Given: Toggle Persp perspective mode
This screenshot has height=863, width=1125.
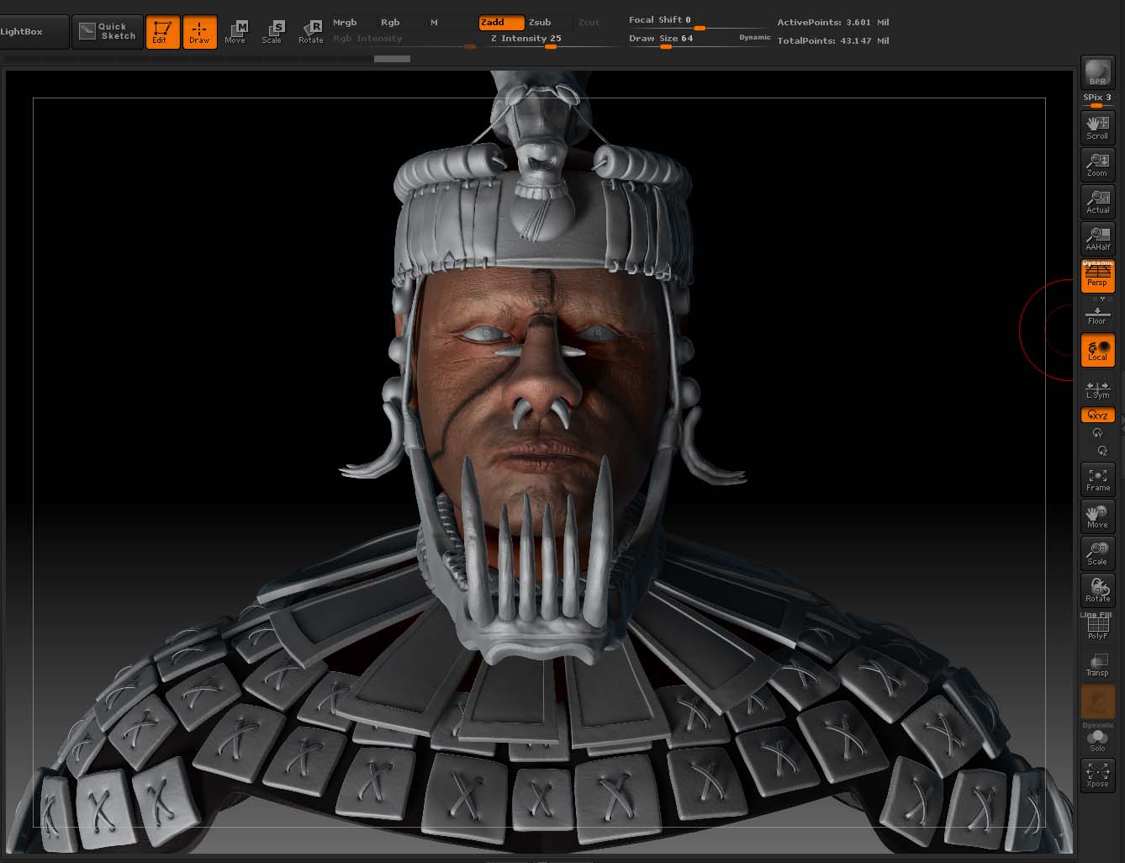Looking at the screenshot, I should (x=1097, y=275).
